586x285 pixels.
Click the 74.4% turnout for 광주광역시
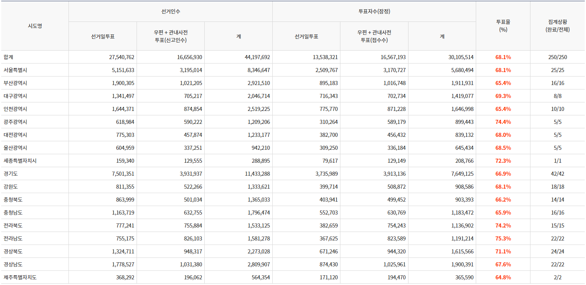pyautogui.click(x=503, y=122)
